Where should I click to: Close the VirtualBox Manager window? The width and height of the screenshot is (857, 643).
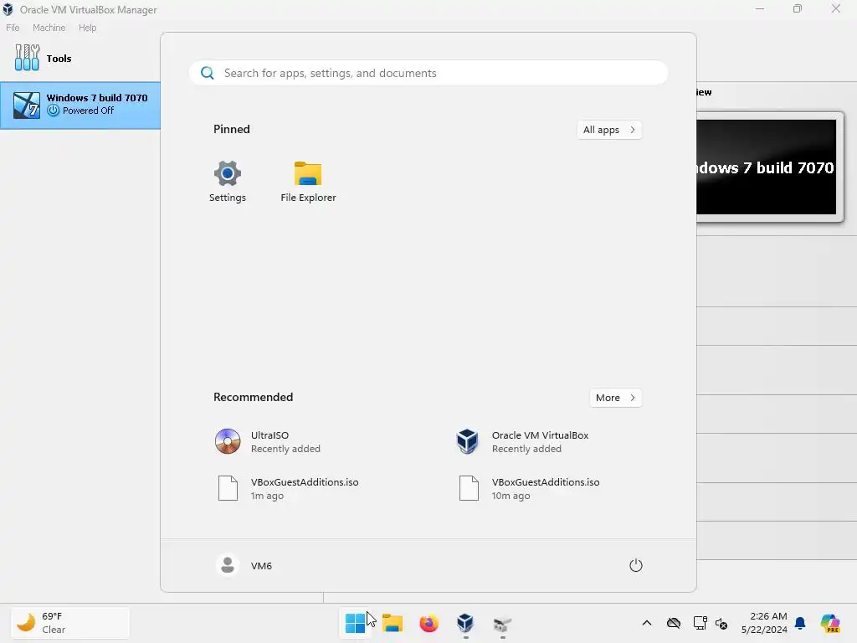(836, 8)
